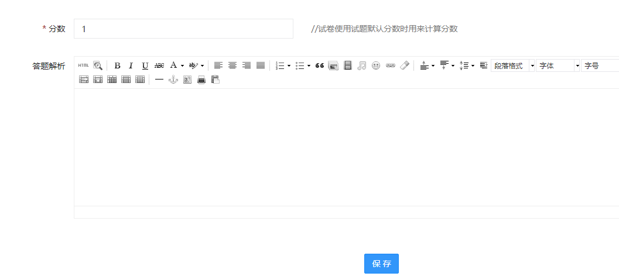
Task: Set paragraph spacing before icon
Action: [425, 66]
